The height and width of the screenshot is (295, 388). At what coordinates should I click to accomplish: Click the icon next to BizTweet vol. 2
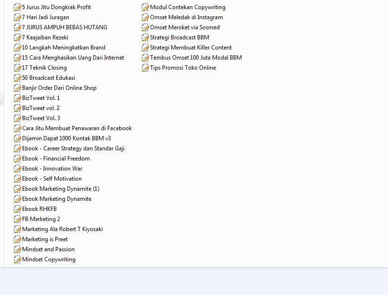point(17,108)
